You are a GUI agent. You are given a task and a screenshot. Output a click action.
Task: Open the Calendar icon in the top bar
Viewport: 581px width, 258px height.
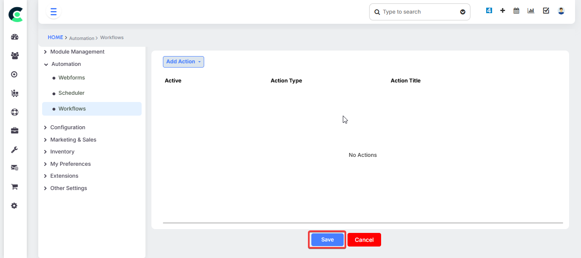click(x=516, y=10)
